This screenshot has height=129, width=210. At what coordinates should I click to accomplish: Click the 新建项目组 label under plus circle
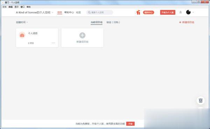pos(82,42)
